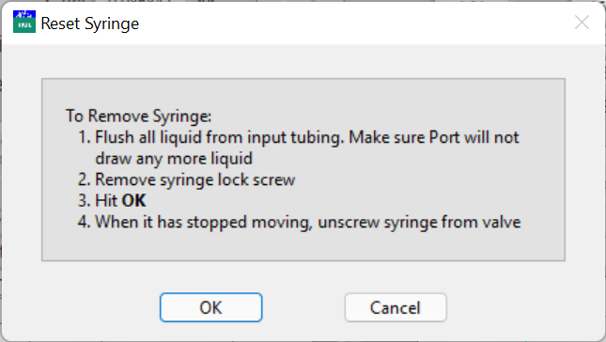The image size is (606, 342).
Task: Click empty area of the title bar
Action: 348,23
